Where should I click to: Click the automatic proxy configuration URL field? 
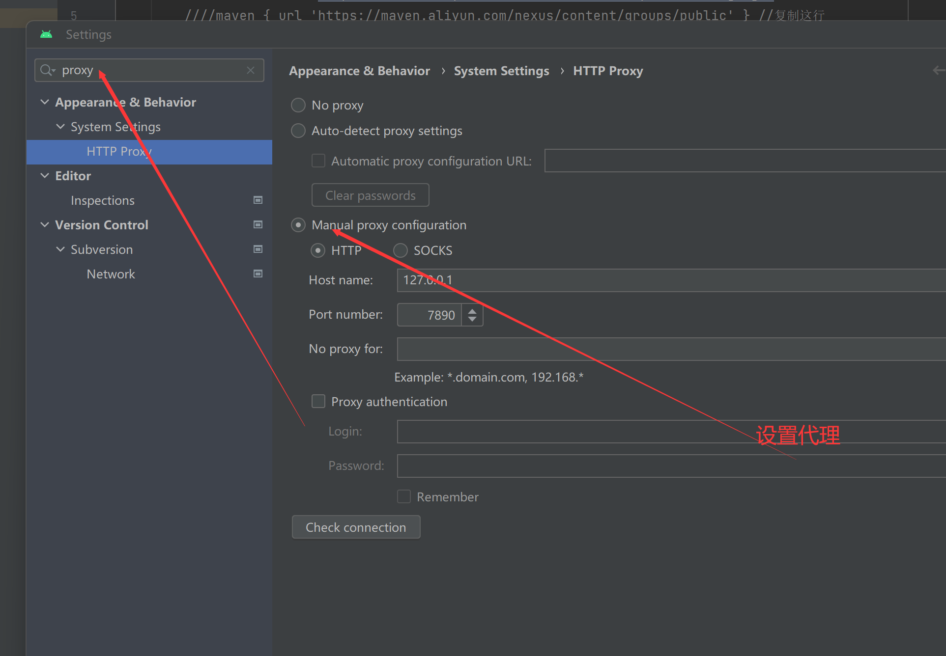pyautogui.click(x=745, y=161)
